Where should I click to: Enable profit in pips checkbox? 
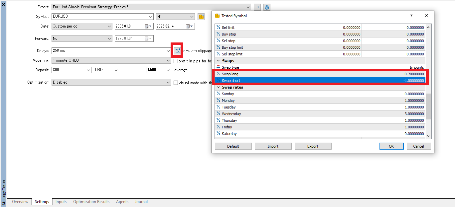[x=176, y=60]
